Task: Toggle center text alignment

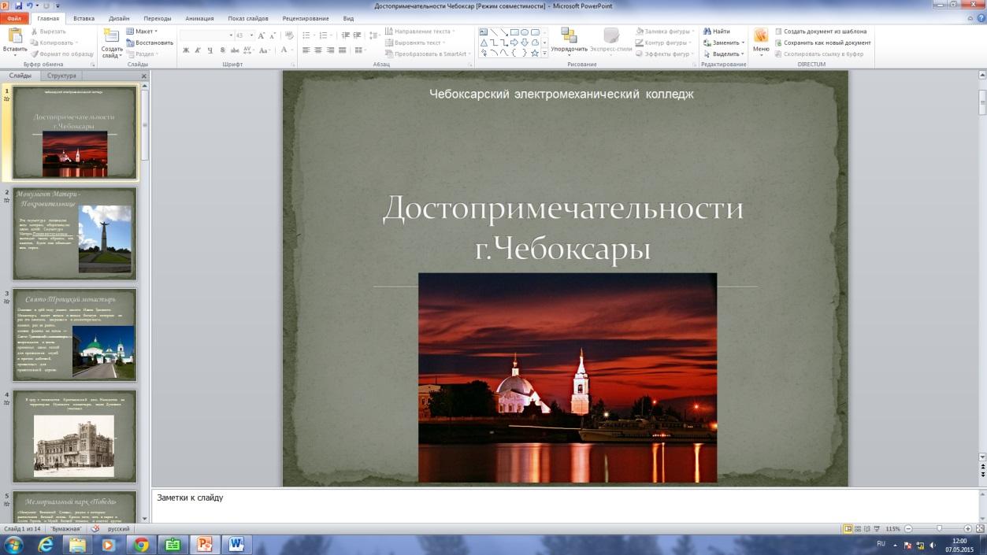Action: click(317, 50)
